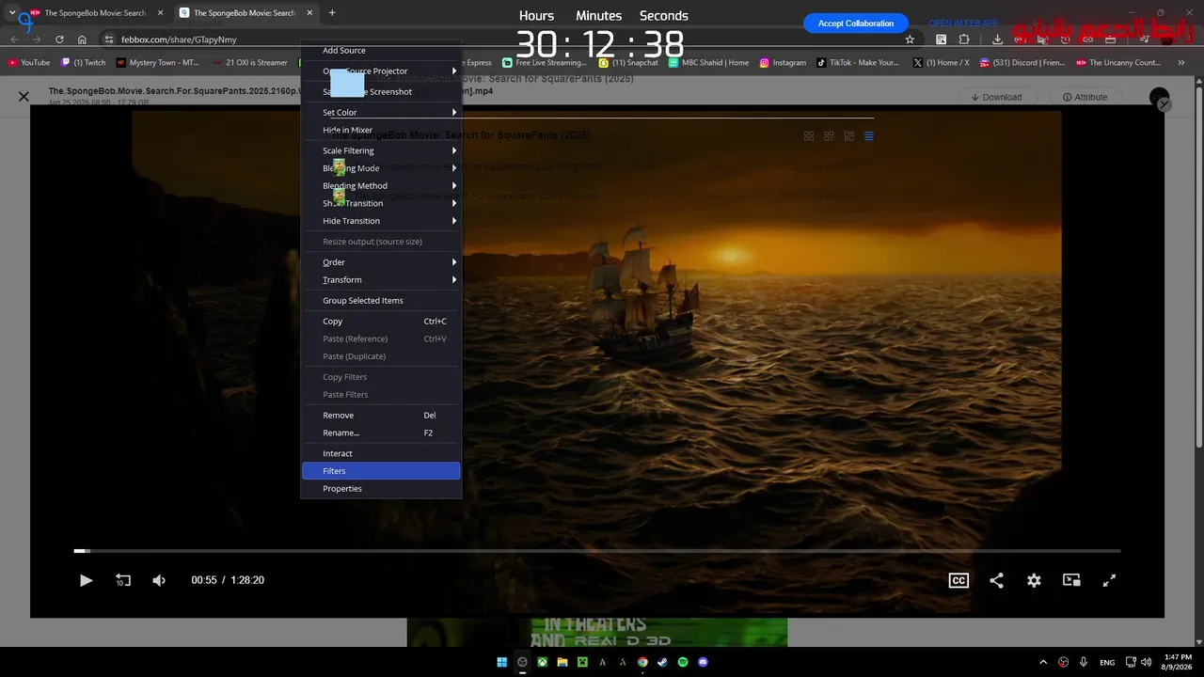The image size is (1204, 677).
Task: Open the share icon in the player
Action: click(x=996, y=581)
